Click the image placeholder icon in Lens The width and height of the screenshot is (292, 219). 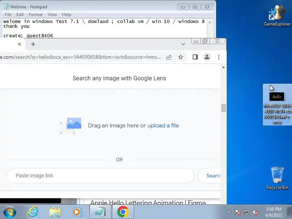[x=70, y=126]
